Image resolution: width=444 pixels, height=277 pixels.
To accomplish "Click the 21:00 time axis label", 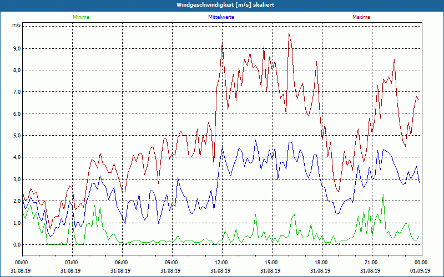I will (372, 263).
